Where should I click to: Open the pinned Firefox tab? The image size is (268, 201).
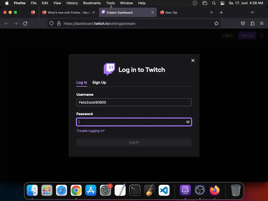33,12
